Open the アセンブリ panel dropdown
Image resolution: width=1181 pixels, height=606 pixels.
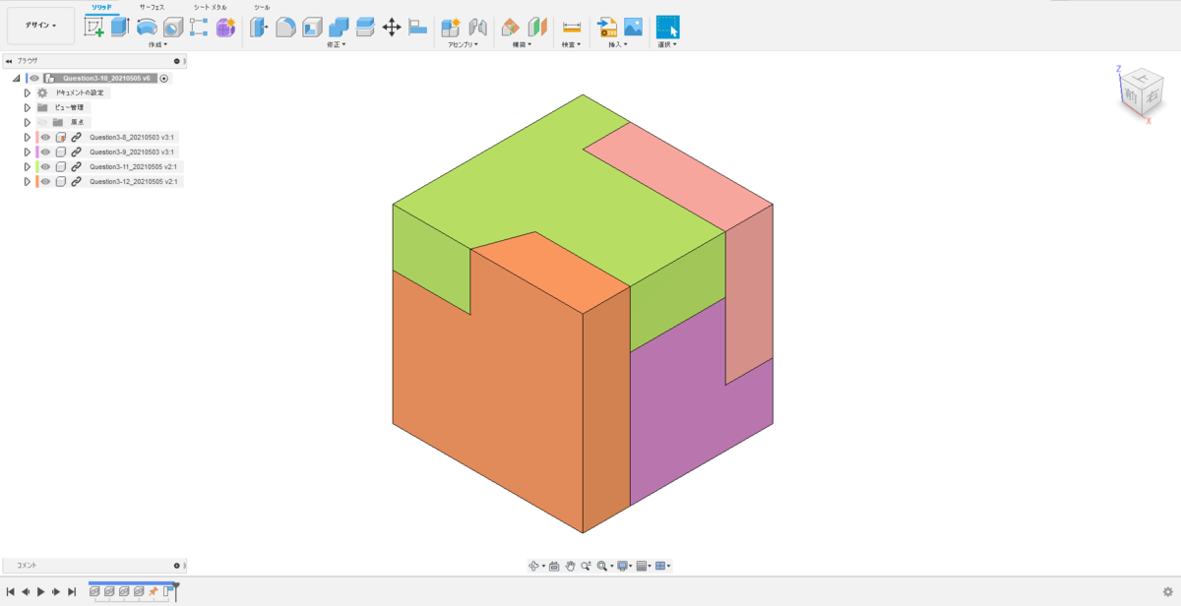463,44
